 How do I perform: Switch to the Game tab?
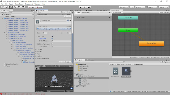[x=89, y=10]
